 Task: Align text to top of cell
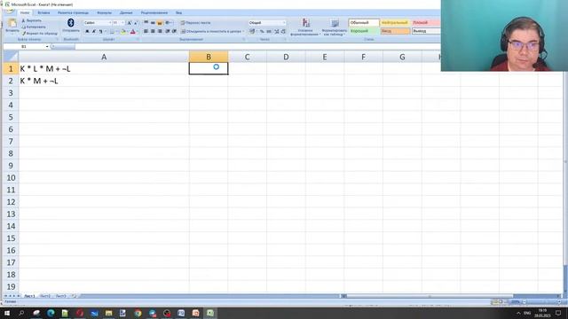tap(146, 23)
